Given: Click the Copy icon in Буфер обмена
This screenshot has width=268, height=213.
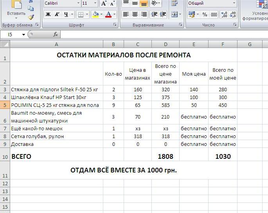Looking at the screenshot, I should (31, 8).
